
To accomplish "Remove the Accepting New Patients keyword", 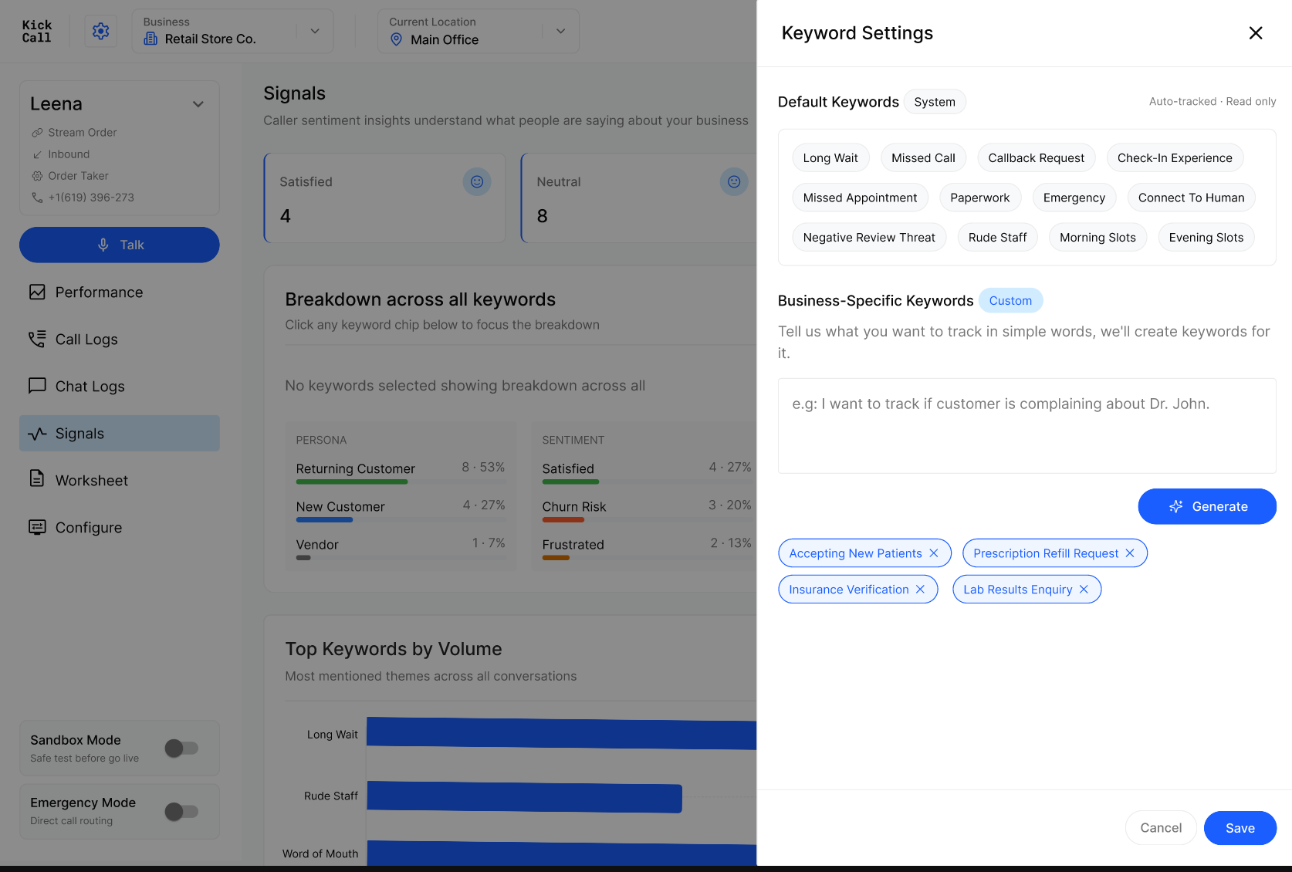I will 934,553.
